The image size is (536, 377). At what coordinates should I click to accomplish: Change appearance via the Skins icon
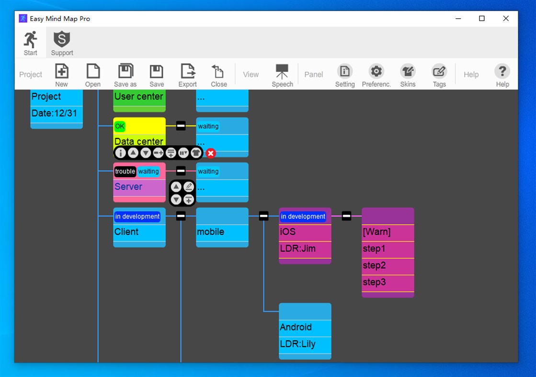pyautogui.click(x=408, y=75)
